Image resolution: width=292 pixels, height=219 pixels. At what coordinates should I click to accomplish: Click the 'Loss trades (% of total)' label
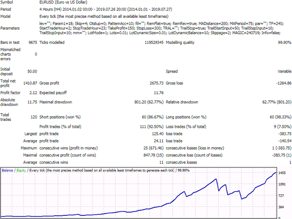coord(186,127)
